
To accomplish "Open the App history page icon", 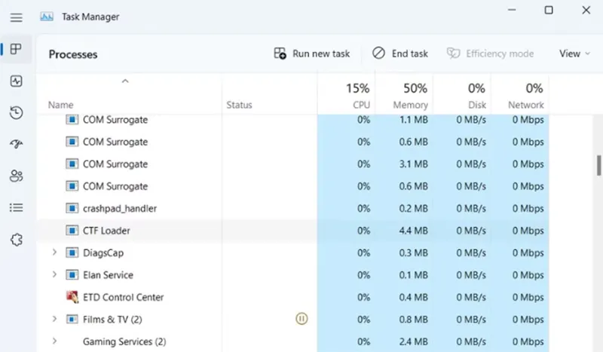I will 16,112.
